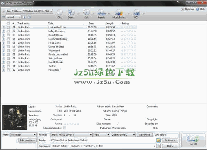This screenshot has height=150, width=207.
Task: Click Load cover art link
Action: [x=32, y=107]
